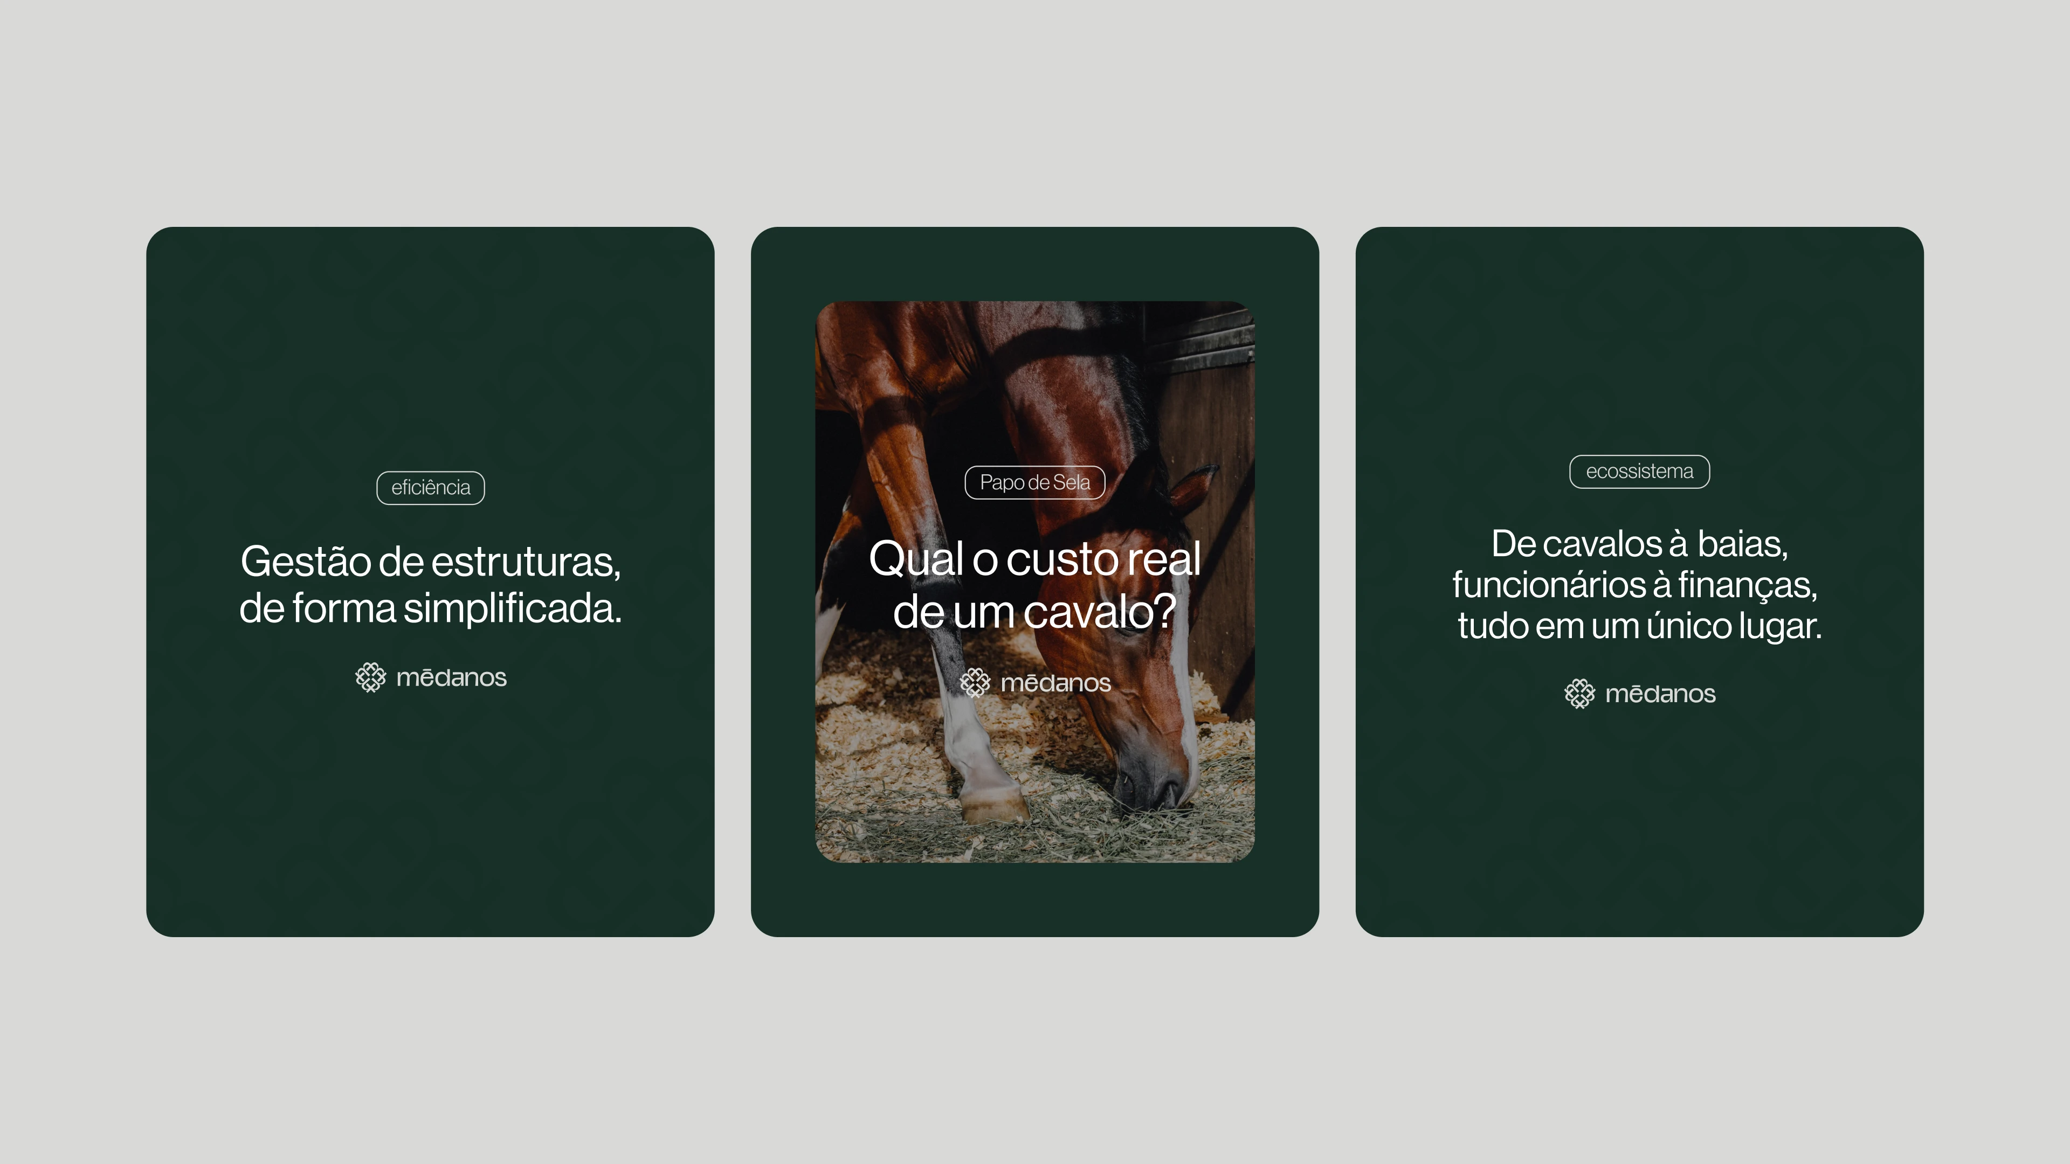The width and height of the screenshot is (2070, 1164).
Task: Select the médanos wordmark on left card
Action: coord(451,678)
